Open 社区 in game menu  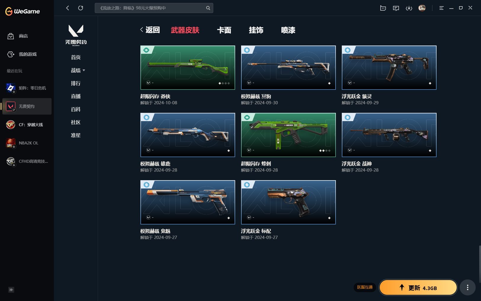tap(76, 122)
